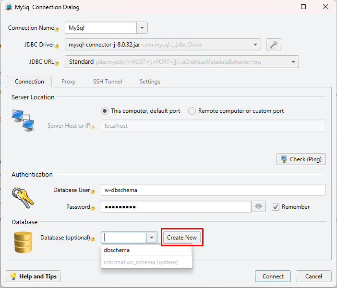Close the MySql Connection Dialog
Screen dimensions: 337x288
(x=325, y=7)
